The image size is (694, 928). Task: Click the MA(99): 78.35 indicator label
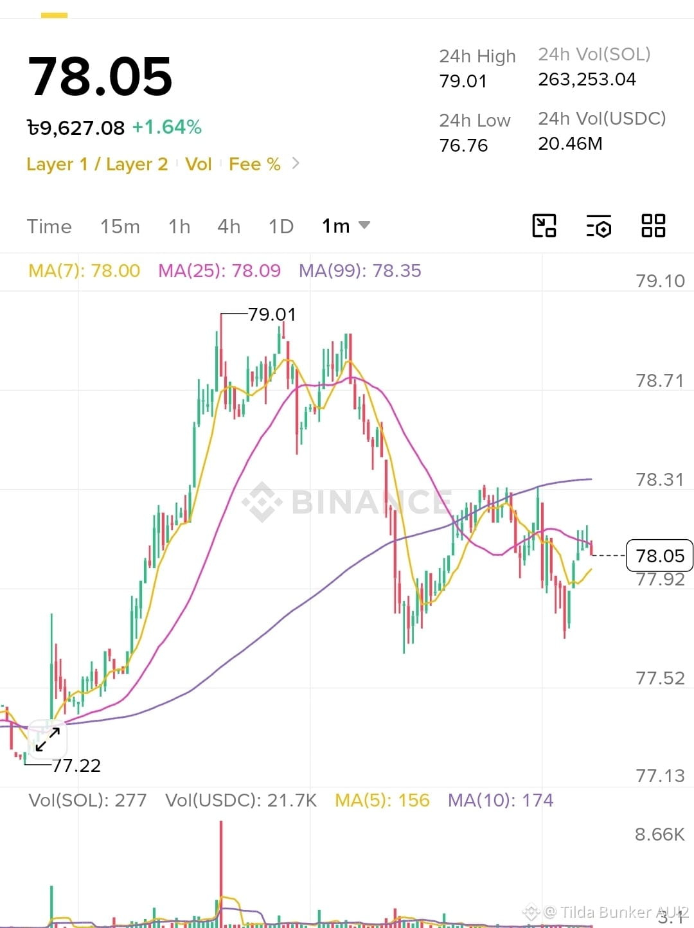coord(360,271)
